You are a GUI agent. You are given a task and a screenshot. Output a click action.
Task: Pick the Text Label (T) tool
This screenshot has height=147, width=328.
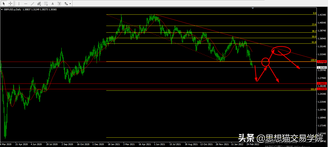(60, 3)
